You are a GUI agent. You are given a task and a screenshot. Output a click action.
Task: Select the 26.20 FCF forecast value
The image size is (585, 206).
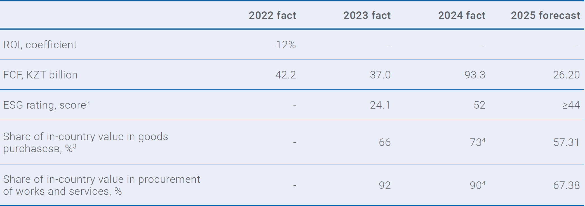point(566,75)
